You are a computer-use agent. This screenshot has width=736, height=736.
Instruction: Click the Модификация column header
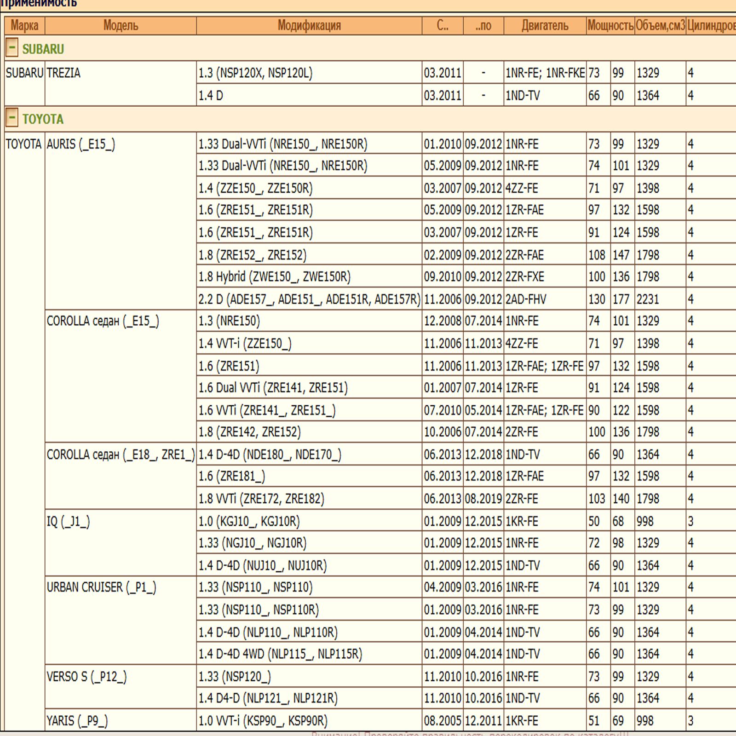click(x=309, y=25)
